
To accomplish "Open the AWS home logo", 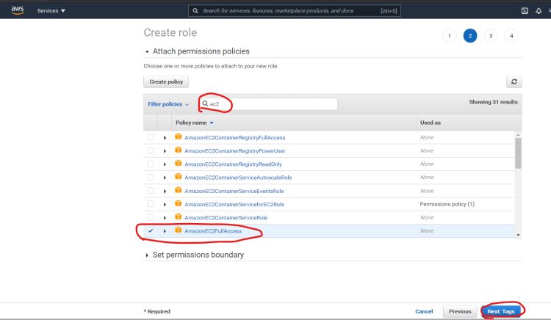I will click(17, 10).
